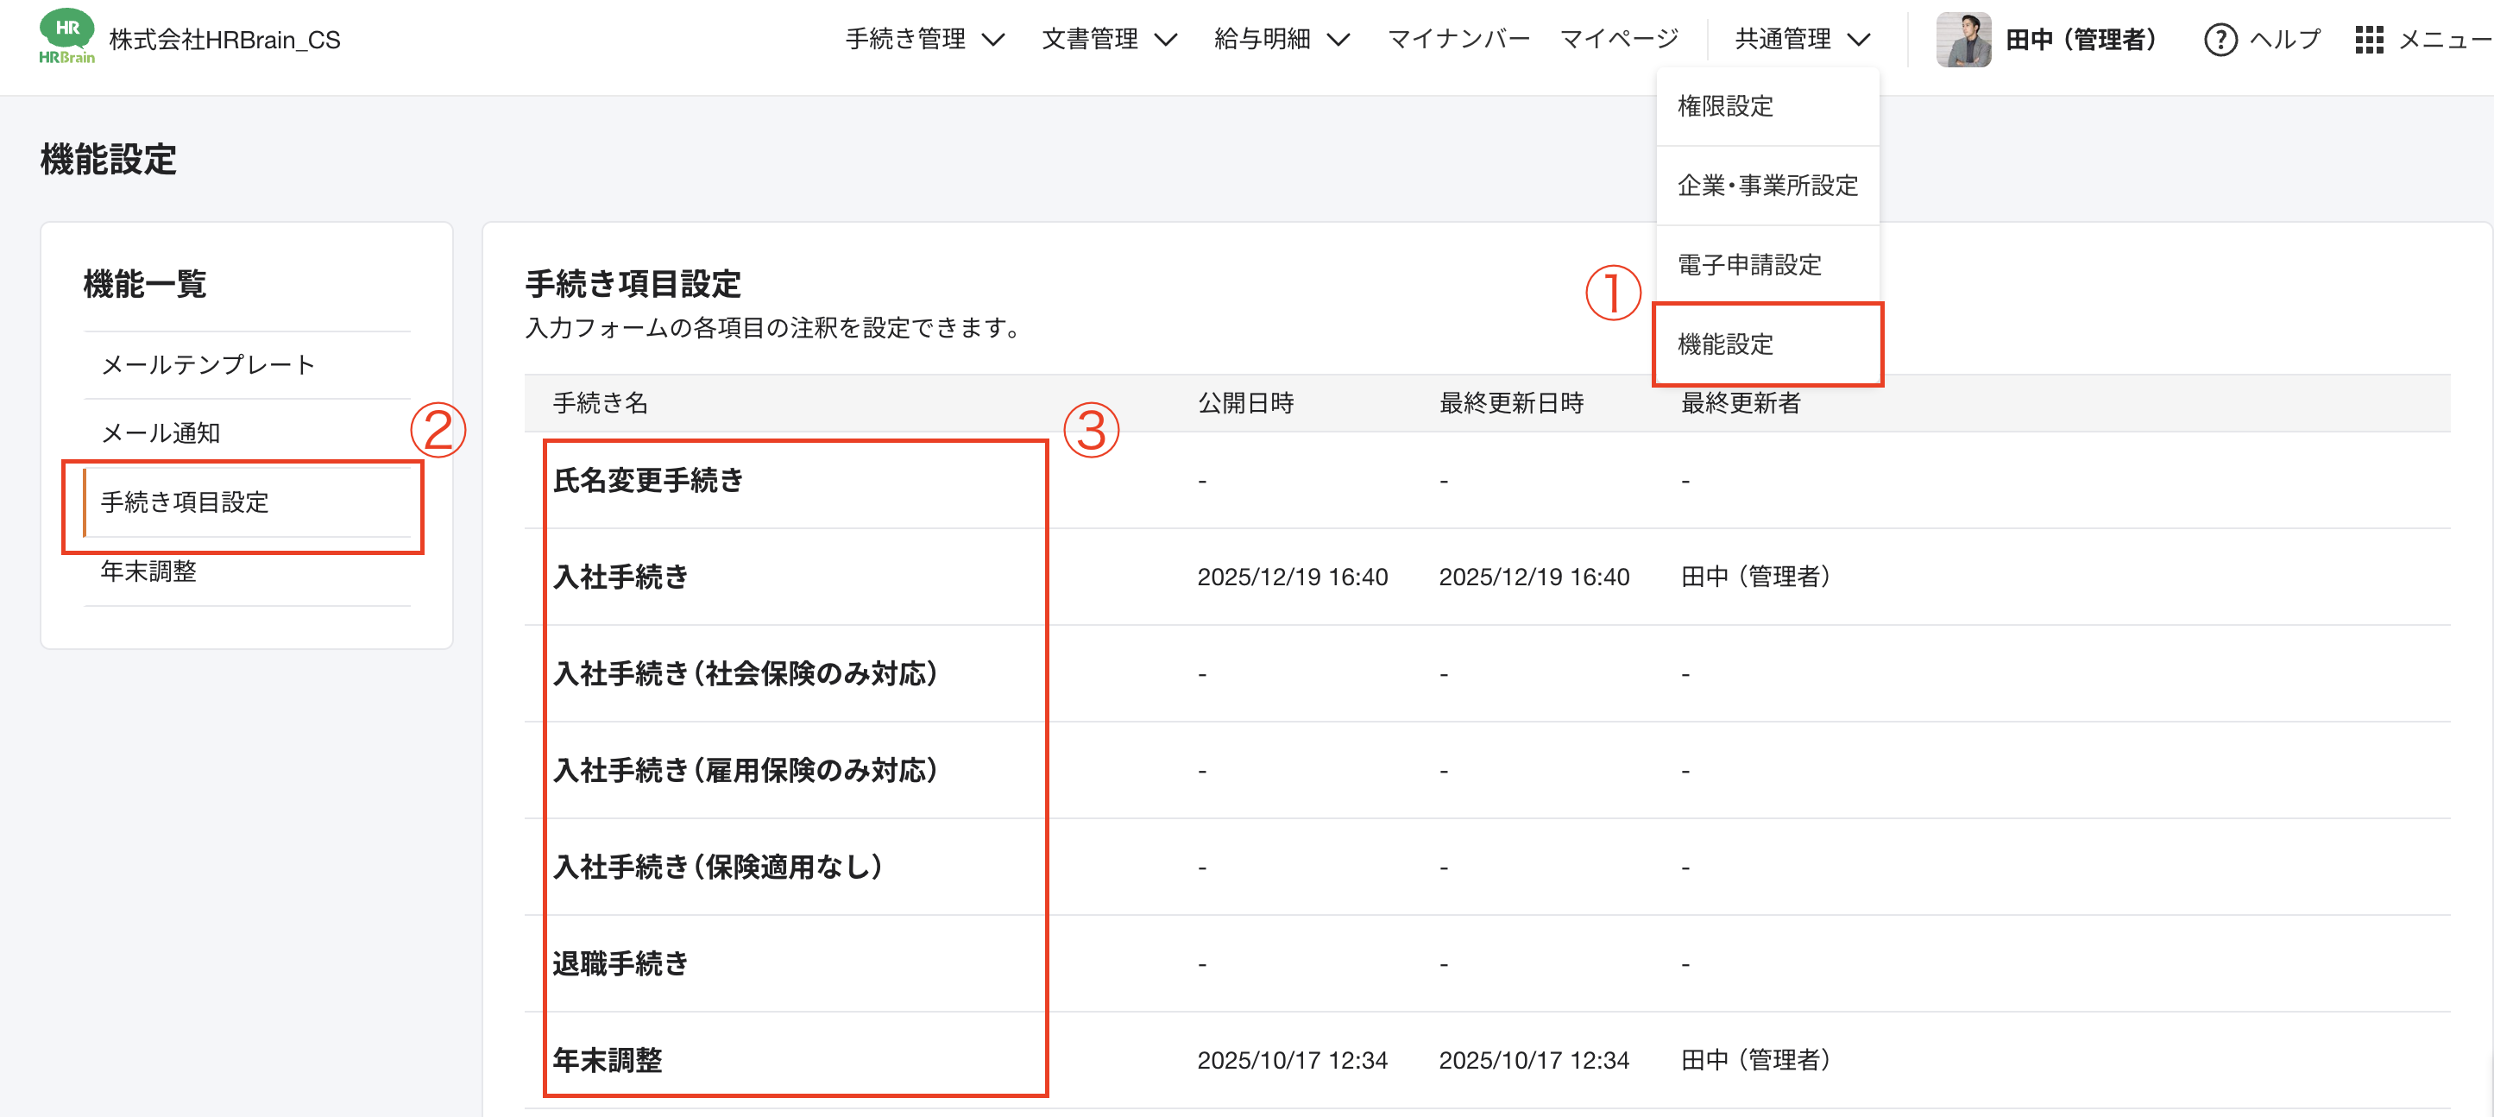Select 年末調整 in the sidebar
The width and height of the screenshot is (2494, 1117).
point(148,572)
